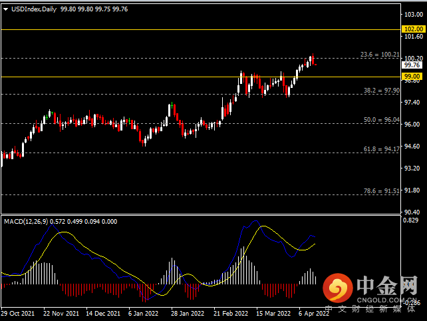427x321 pixels.
Task: Click the USDIndex,Daily chart title
Action: click(x=34, y=9)
